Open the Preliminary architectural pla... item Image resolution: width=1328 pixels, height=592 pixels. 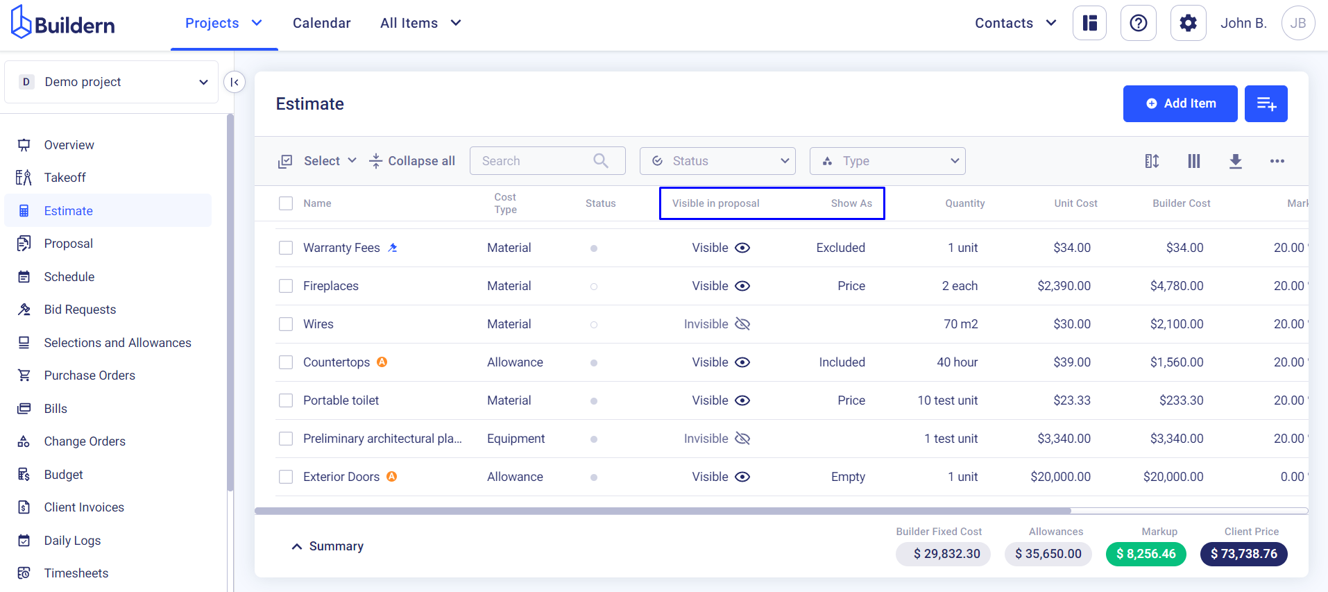click(x=382, y=439)
